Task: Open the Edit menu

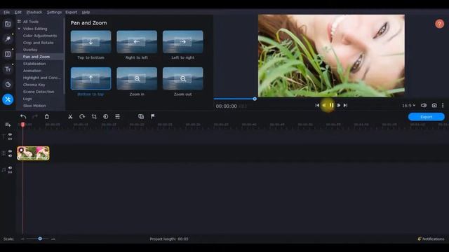Action: [x=18, y=13]
